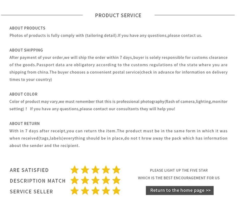This screenshot has width=237, height=210.
Task: Click the PRODUCT SERVICE heading
Action: click(118, 15)
